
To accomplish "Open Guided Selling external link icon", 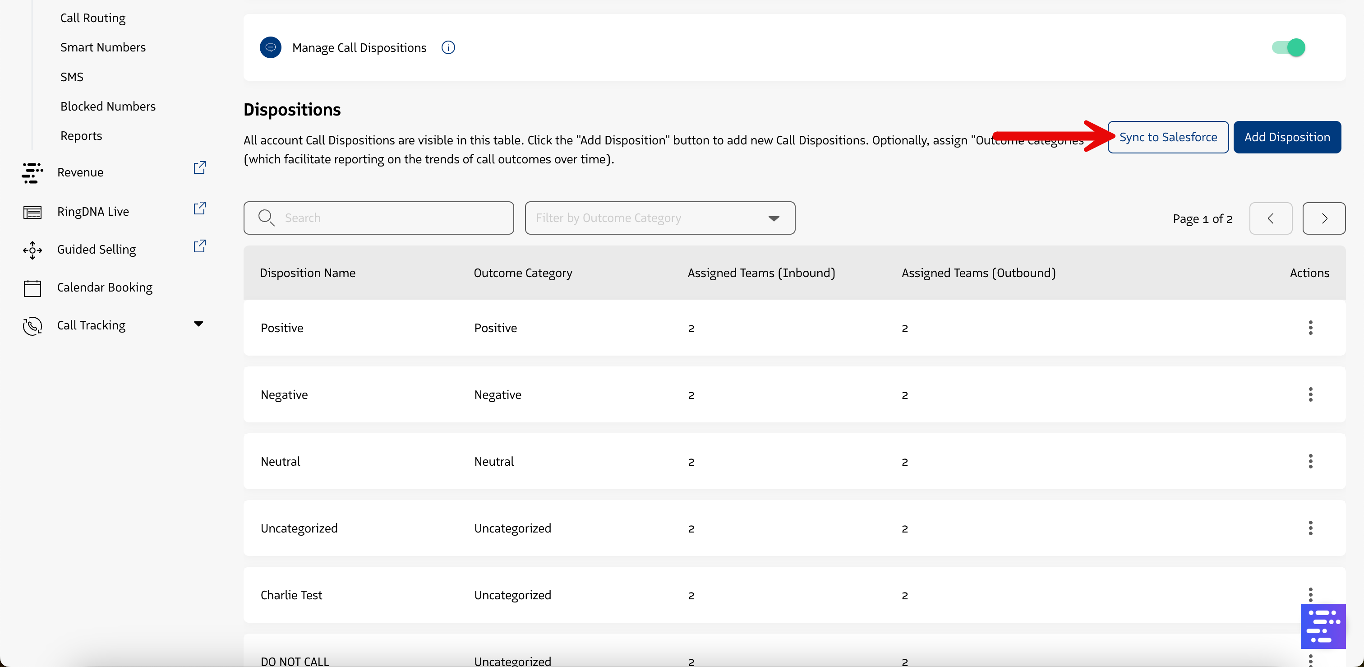I will pyautogui.click(x=199, y=246).
